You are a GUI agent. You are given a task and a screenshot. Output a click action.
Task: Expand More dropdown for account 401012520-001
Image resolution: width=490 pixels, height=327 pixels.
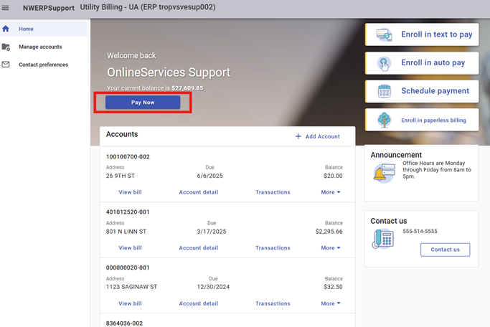coord(331,248)
